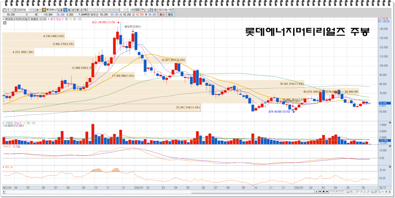Click the blue 매도 sell button
This screenshot has height=198, width=395.
171,15
